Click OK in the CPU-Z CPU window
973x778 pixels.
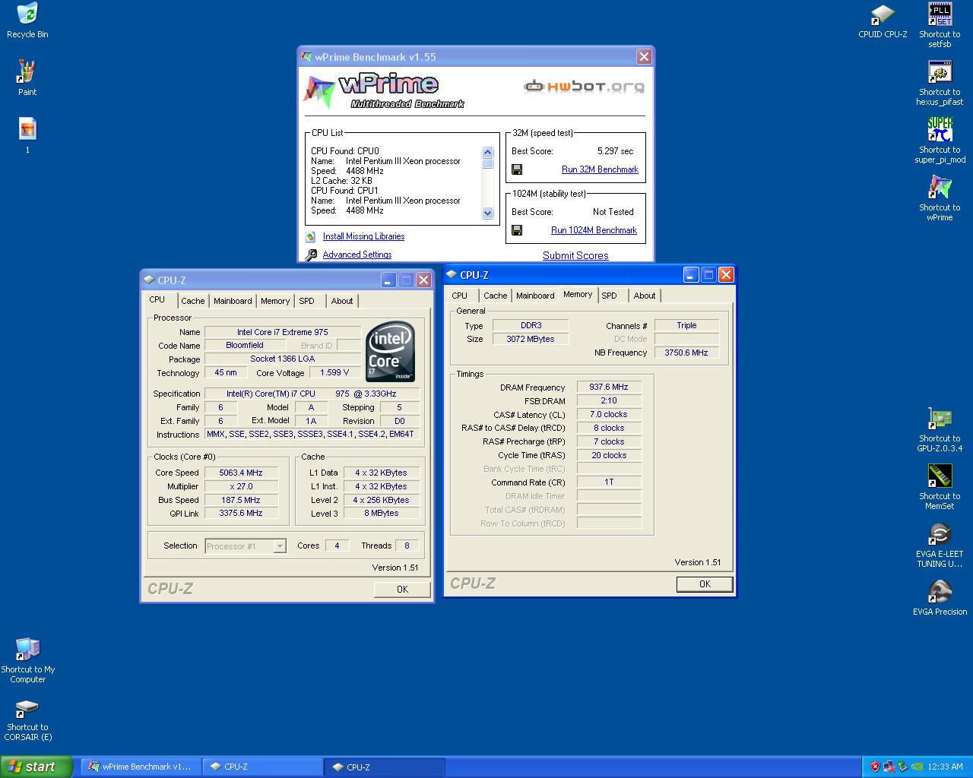tap(402, 589)
